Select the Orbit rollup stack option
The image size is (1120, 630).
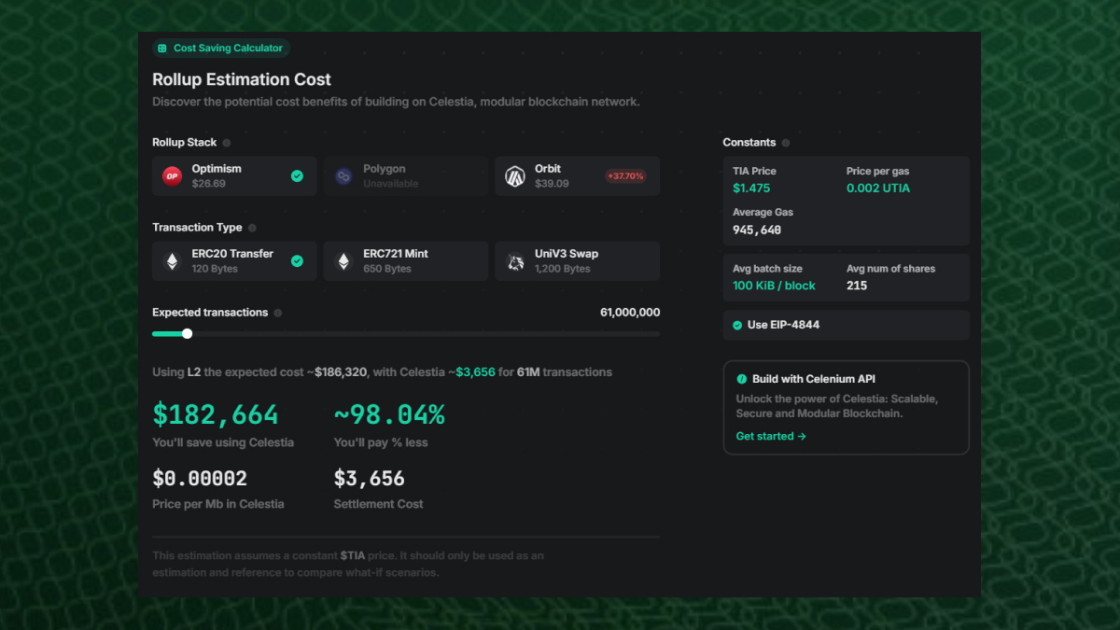578,175
